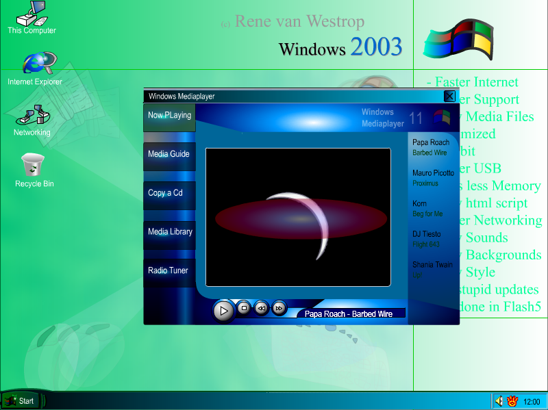Open the This Computer desktop icon
This screenshot has height=410, width=548.
tap(32, 18)
